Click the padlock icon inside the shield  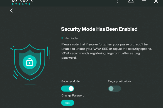point(30,62)
